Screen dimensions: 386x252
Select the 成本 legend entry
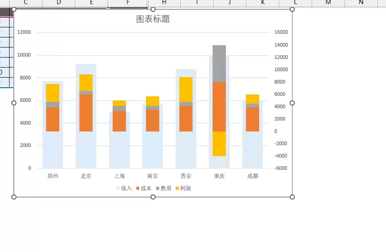coord(144,189)
